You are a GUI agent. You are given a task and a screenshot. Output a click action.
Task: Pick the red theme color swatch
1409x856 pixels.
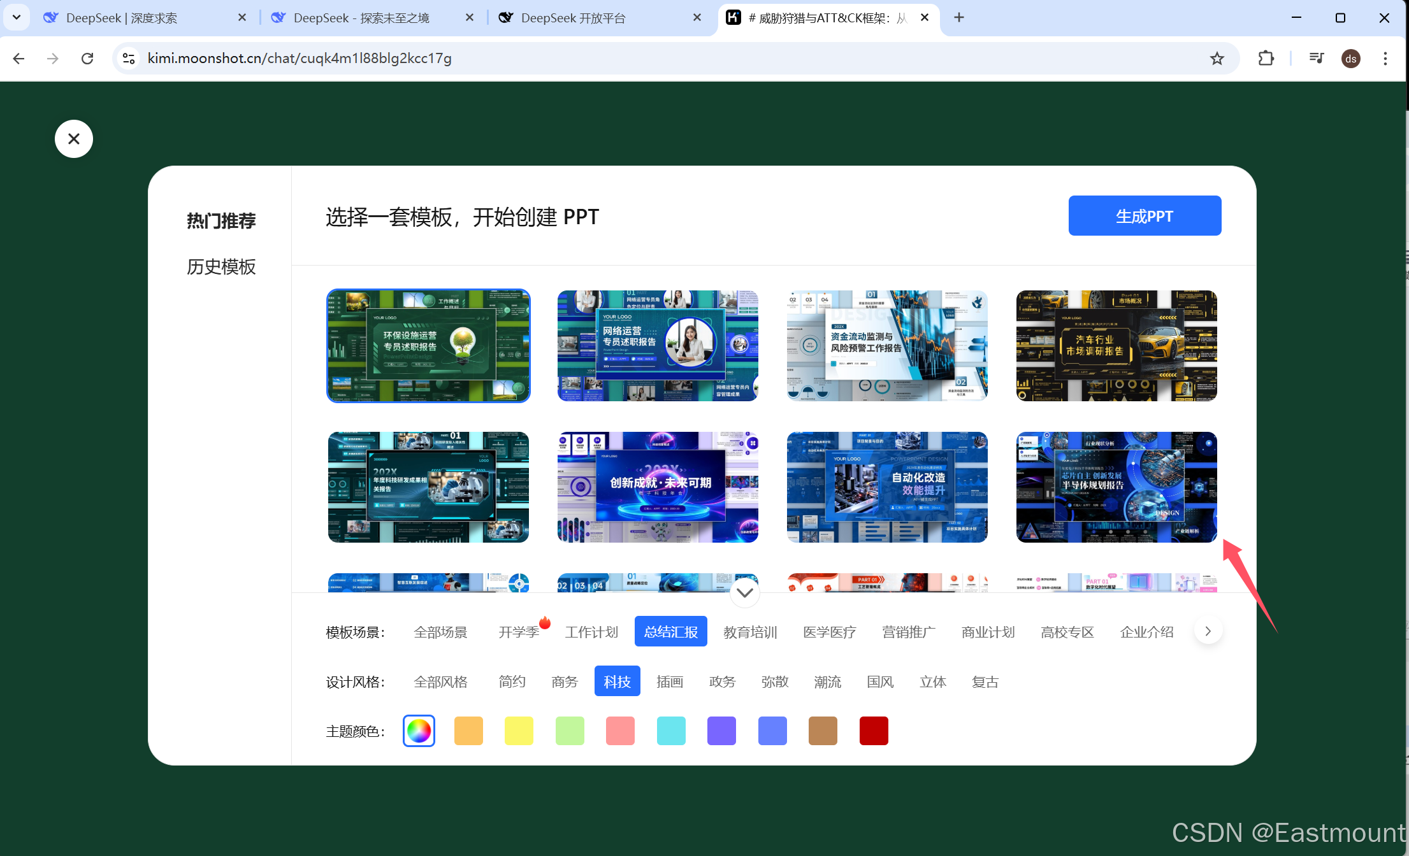873,731
